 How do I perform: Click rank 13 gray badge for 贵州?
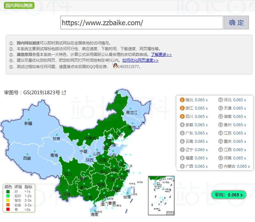point(220,125)
